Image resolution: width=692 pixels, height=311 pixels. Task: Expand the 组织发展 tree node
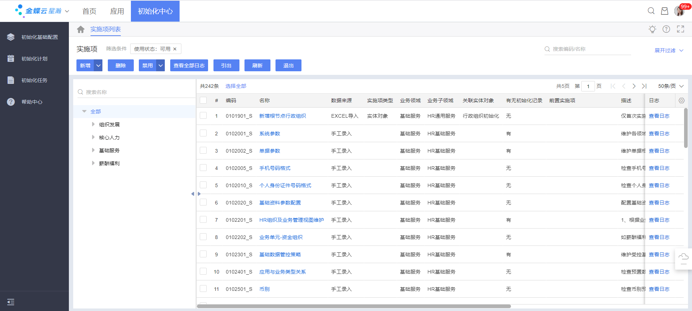[93, 124]
